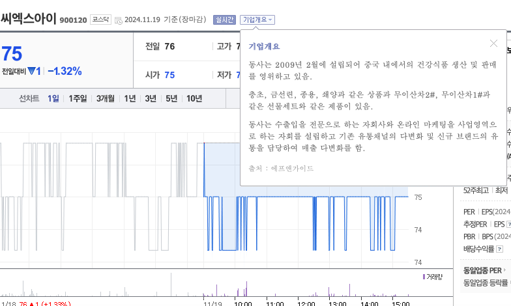Image resolution: width=511 pixels, height=306 pixels.
Task: Click the help icon next to 배당수익률
Action: pos(499,249)
